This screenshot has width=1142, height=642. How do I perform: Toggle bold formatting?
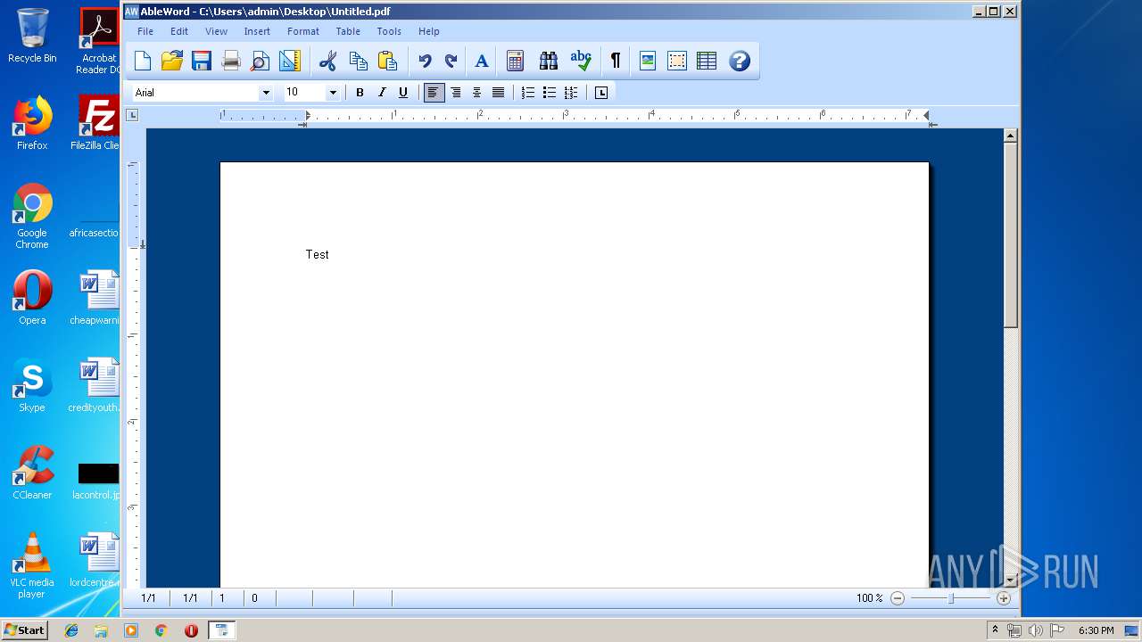point(360,92)
